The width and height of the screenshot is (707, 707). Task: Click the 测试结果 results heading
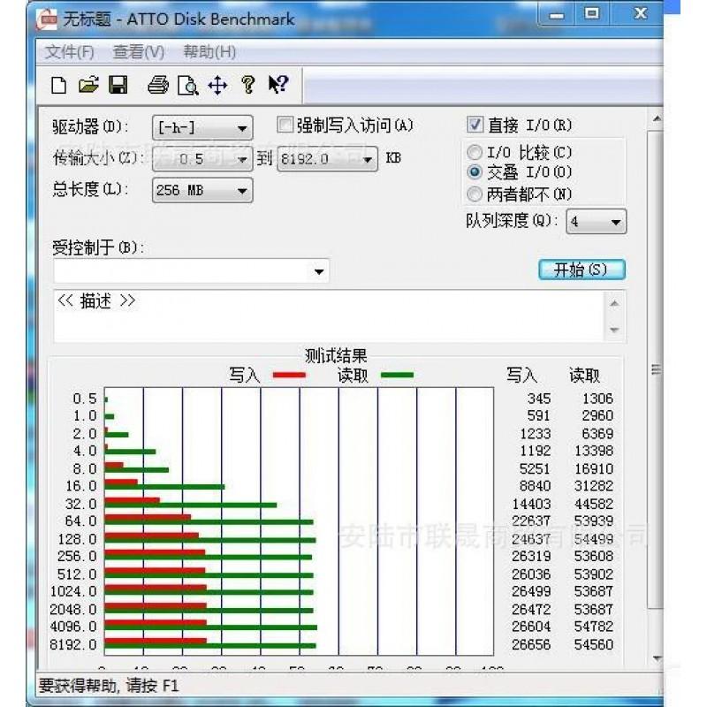point(336,356)
